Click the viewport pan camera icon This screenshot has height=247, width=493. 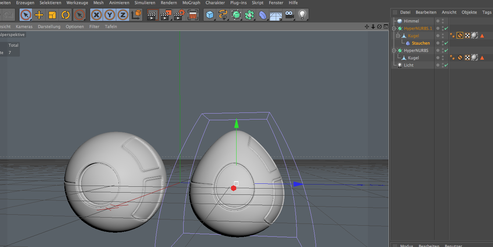[367, 26]
